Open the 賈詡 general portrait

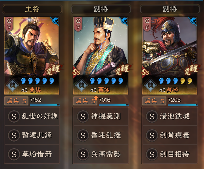101,56
